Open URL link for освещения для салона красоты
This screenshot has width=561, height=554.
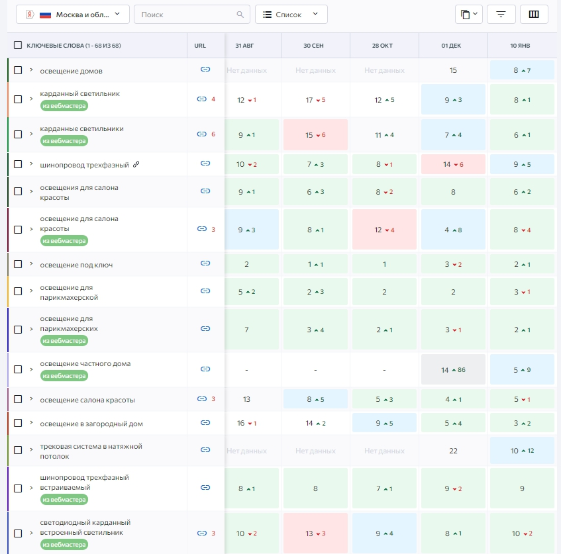point(205,191)
